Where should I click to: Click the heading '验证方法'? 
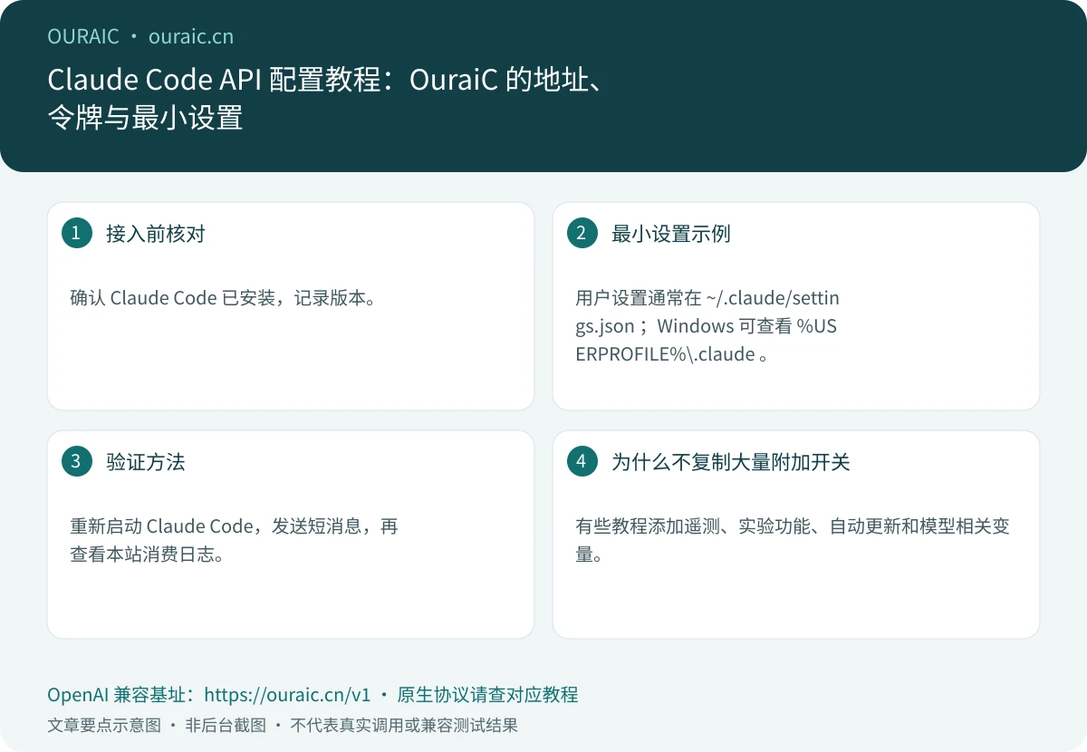146,462
